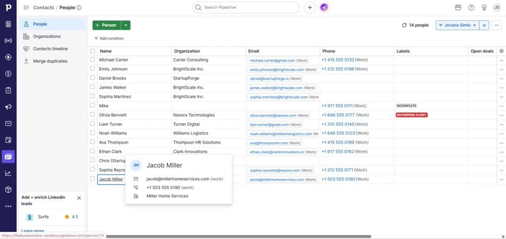Open the lightbulb tips icon
This screenshot has width=506, height=239.
coord(484,7)
